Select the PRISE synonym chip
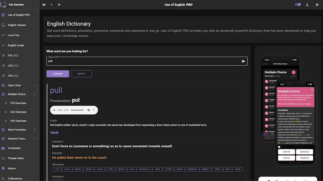This screenshot has height=181, width=323. [179, 169]
